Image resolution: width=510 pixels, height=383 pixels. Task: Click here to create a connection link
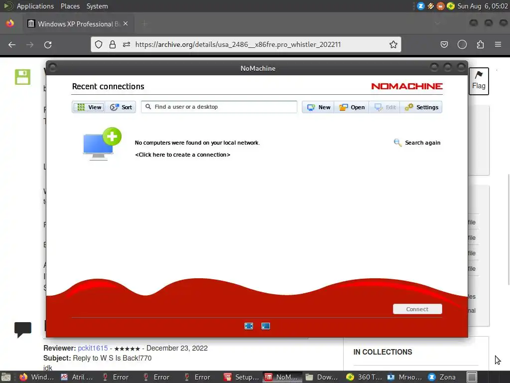182,155
